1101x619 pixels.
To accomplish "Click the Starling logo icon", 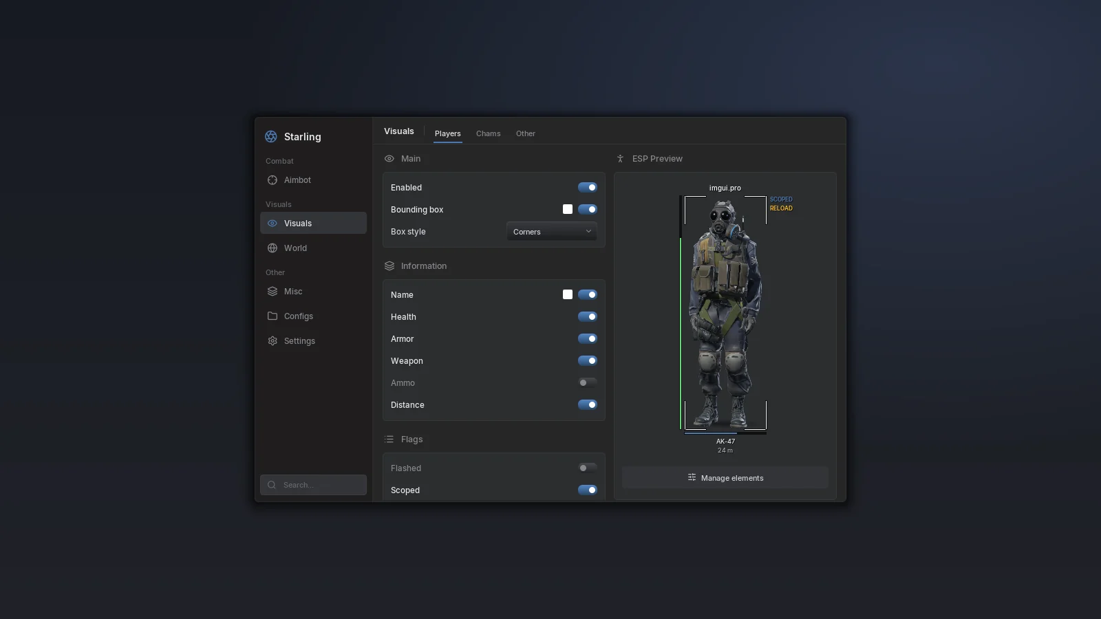I will pyautogui.click(x=271, y=137).
